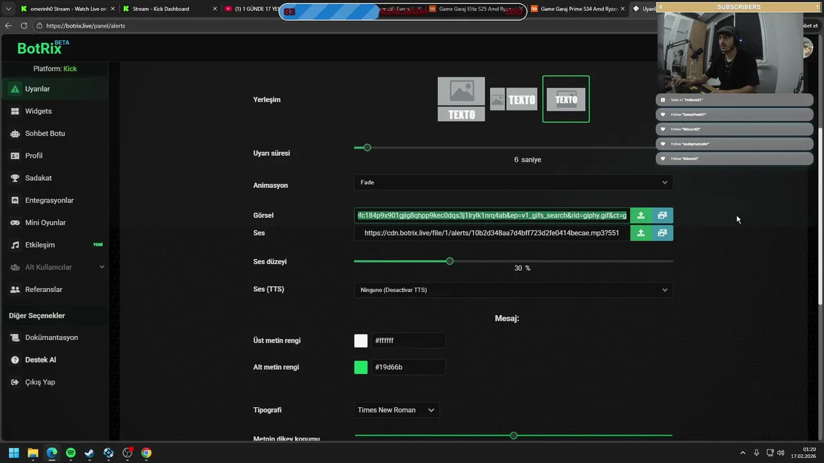Open File Explorer from taskbar
The width and height of the screenshot is (824, 463).
tap(33, 453)
